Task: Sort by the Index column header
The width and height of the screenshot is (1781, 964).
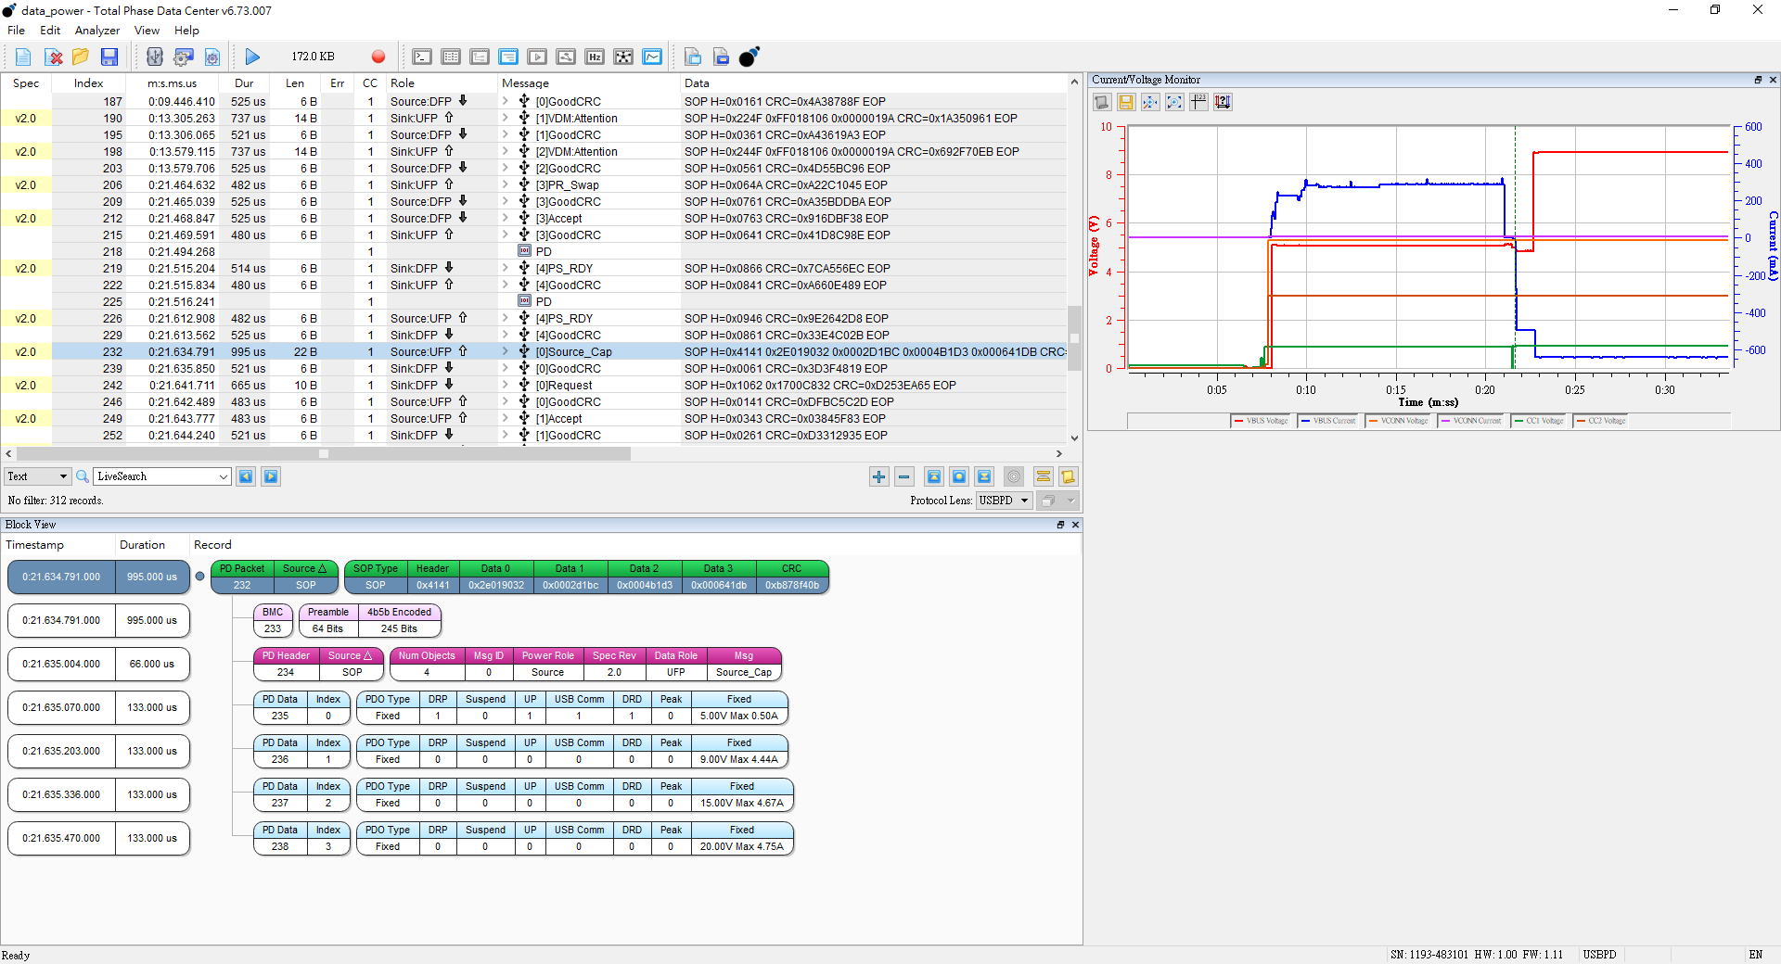Action: pyautogui.click(x=88, y=83)
